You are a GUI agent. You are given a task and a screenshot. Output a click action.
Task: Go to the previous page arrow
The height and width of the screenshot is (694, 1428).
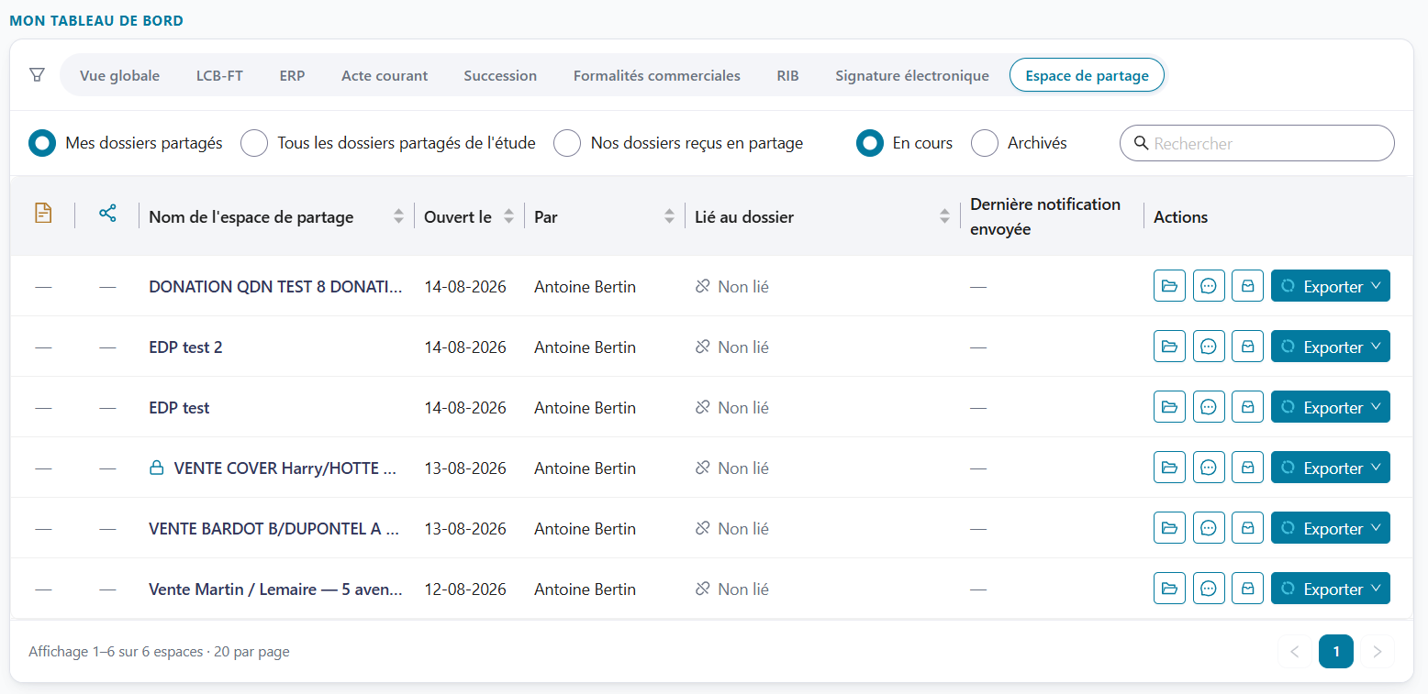click(x=1295, y=652)
